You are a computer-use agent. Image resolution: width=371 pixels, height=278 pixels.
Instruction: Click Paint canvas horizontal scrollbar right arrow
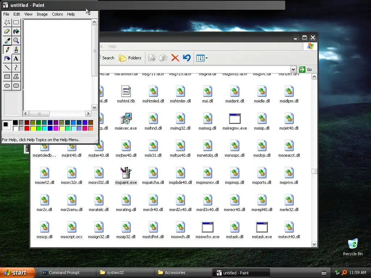coord(88,113)
